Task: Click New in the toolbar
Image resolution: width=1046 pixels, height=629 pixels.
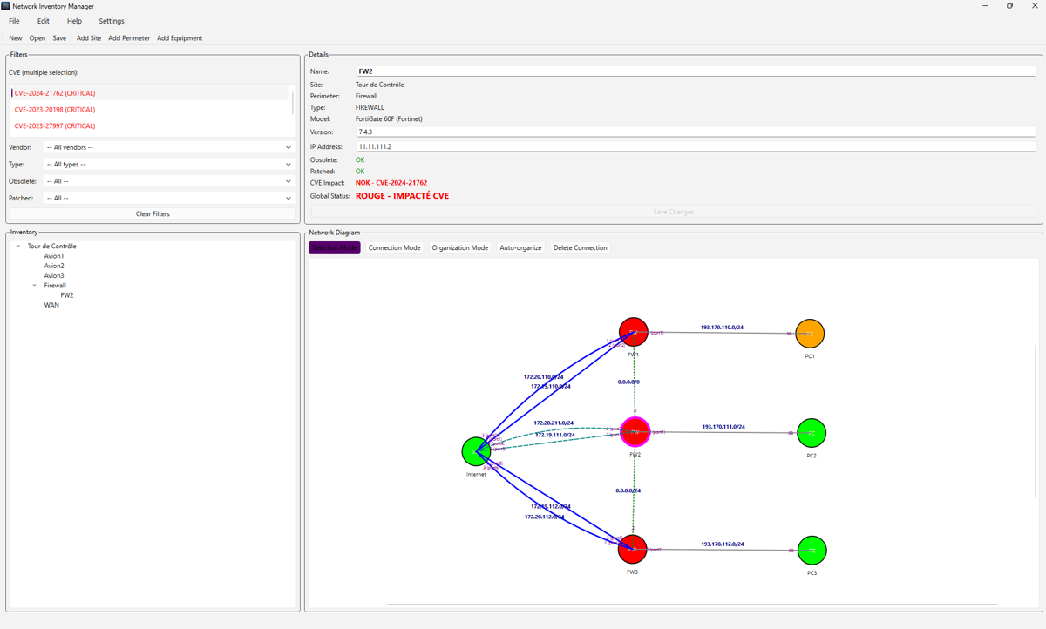Action: pos(16,38)
